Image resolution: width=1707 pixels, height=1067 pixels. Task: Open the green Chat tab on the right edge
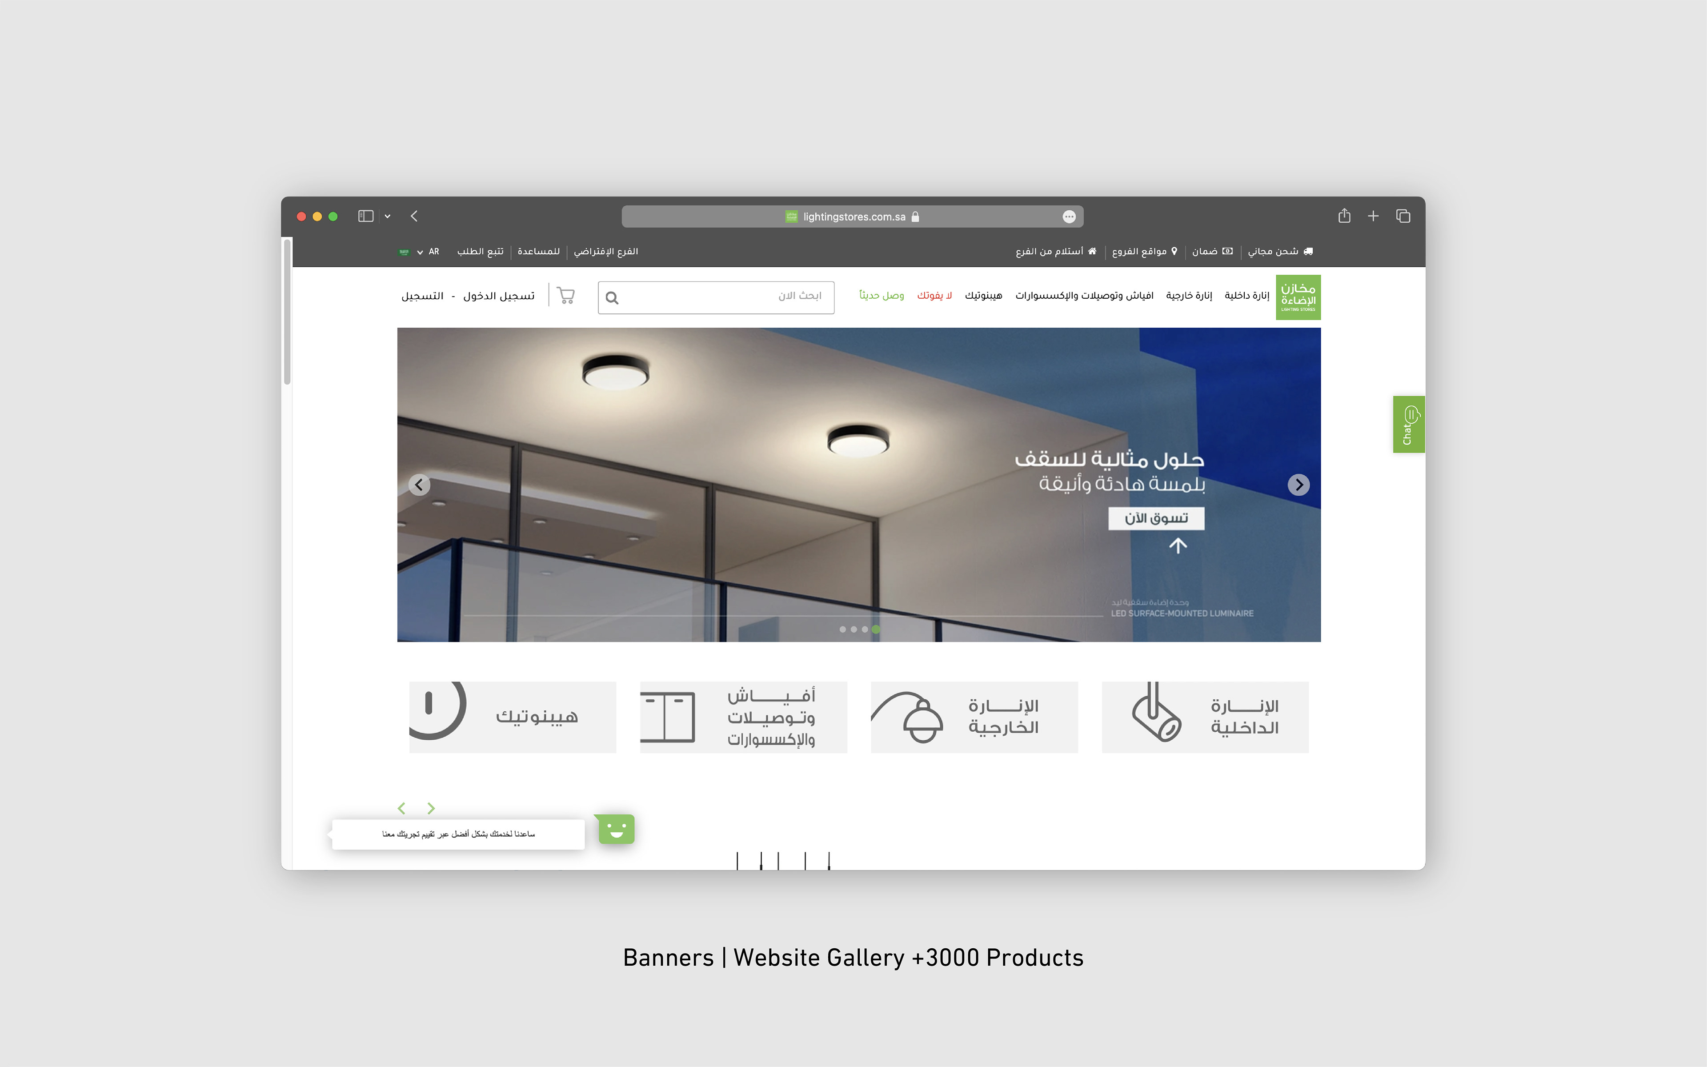pyautogui.click(x=1408, y=424)
